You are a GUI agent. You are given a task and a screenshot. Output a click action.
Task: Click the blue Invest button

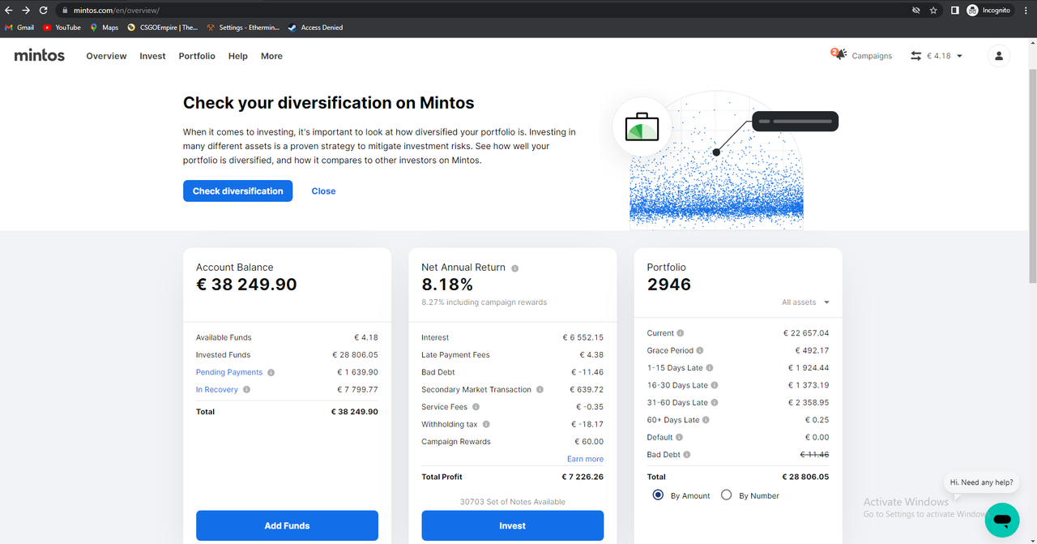tap(512, 525)
